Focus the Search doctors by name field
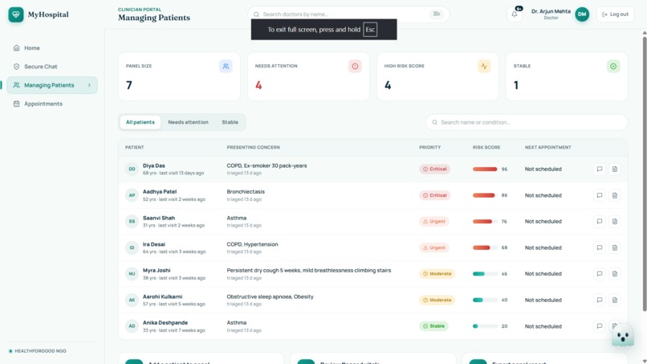Viewport: 647px width, 364px height. [x=348, y=14]
